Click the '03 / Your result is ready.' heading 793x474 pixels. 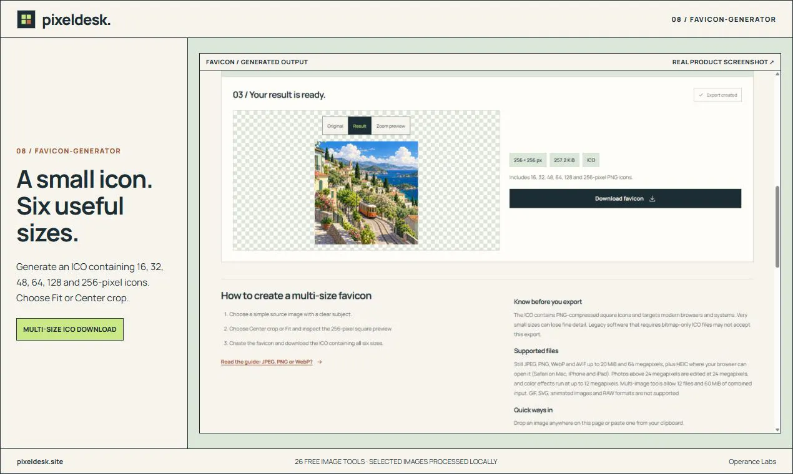pyautogui.click(x=279, y=95)
